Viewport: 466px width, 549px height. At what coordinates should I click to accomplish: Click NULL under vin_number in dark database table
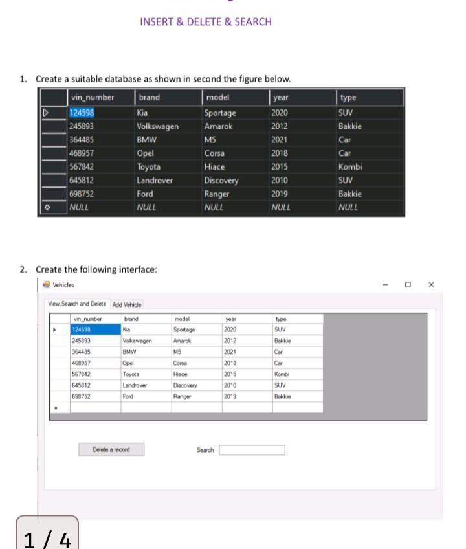pos(101,207)
